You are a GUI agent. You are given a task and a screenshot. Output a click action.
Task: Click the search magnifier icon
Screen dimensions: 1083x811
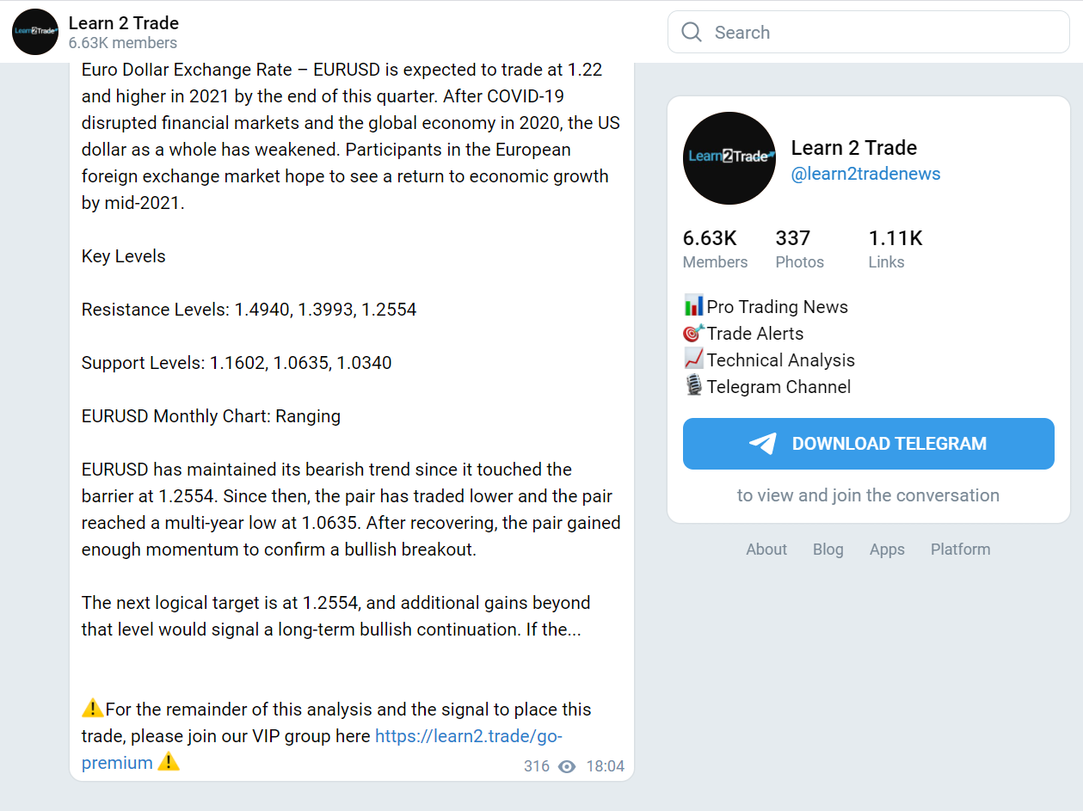coord(692,32)
